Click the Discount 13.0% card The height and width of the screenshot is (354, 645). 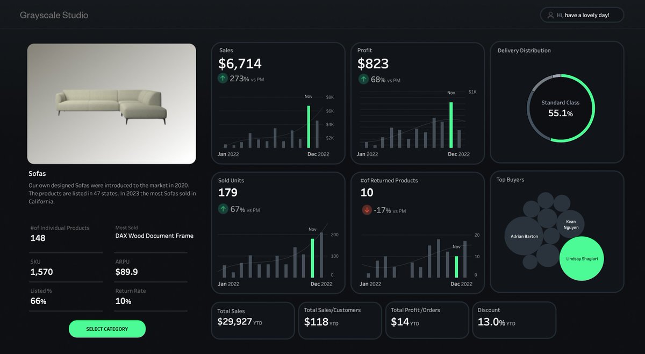point(514,320)
